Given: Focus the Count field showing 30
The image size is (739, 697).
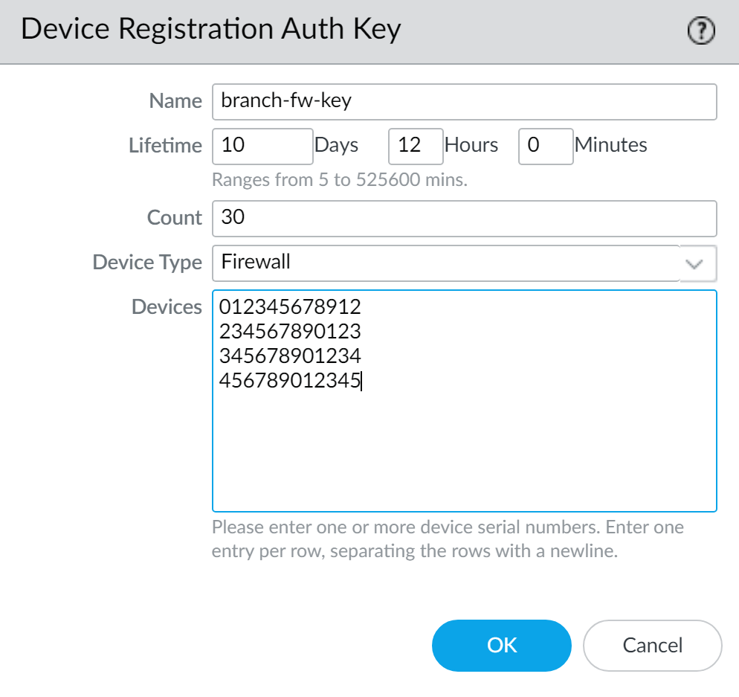Looking at the screenshot, I should click(x=464, y=218).
